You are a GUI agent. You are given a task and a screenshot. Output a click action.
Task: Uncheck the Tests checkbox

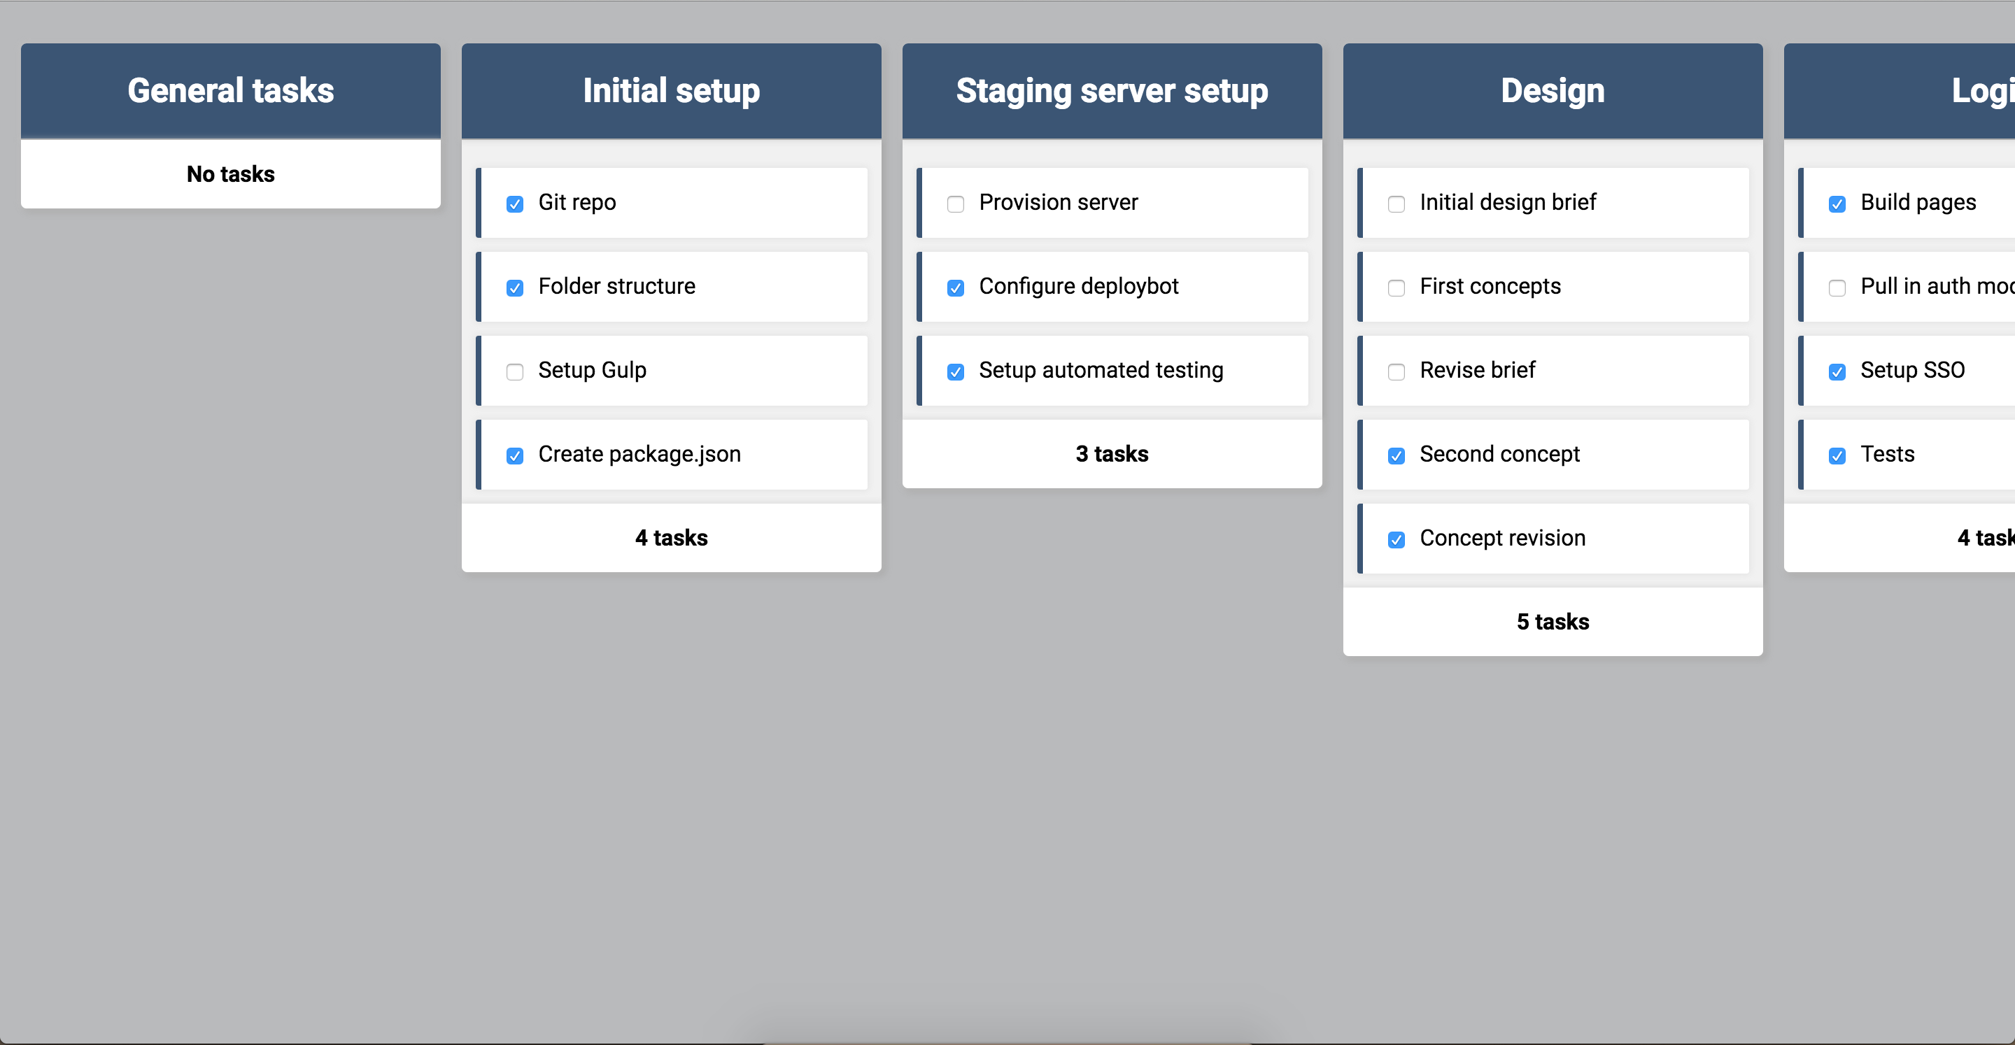1837,455
